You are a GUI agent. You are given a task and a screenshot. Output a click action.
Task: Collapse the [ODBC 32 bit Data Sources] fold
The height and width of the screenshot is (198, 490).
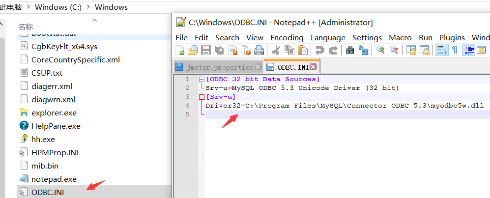coord(202,79)
